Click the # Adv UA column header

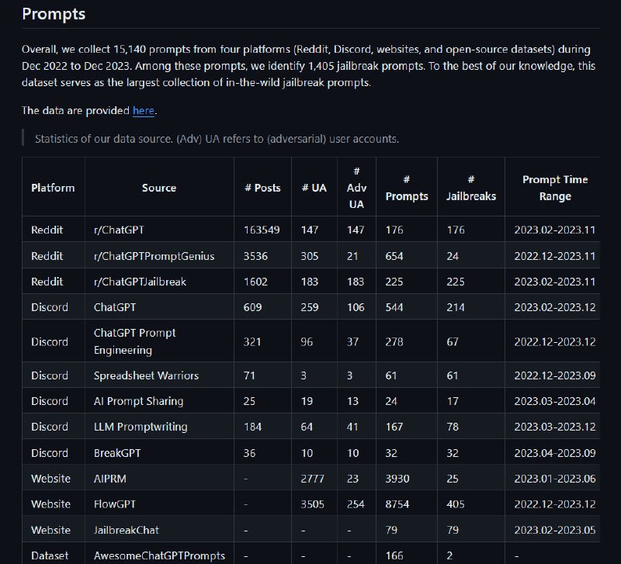pyautogui.click(x=357, y=188)
